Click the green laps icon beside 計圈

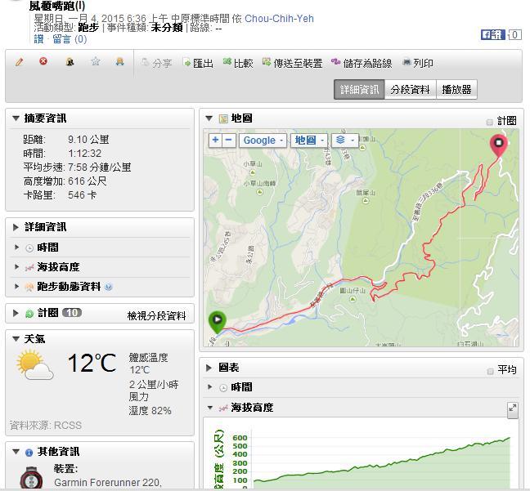tap(29, 314)
